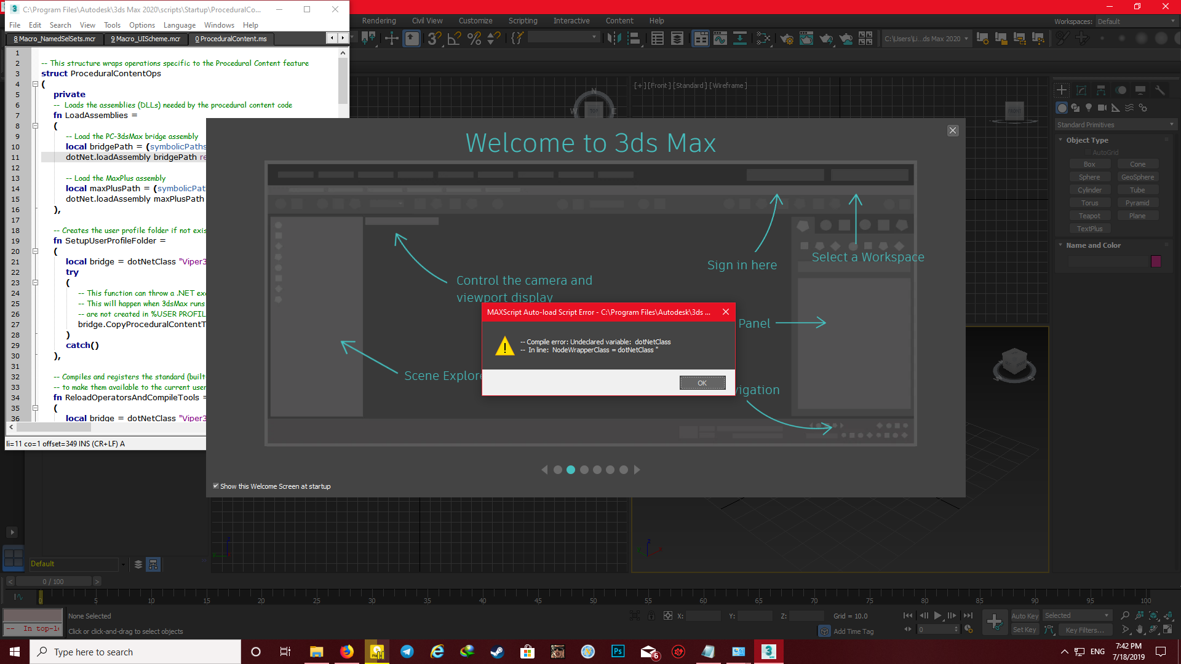Select the last welcome slide dot
The width and height of the screenshot is (1181, 664).
pos(624,470)
